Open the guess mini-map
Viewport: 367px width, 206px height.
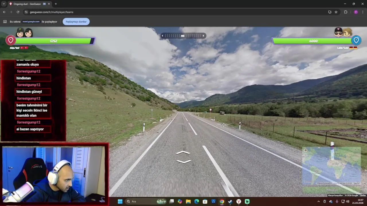[x=331, y=166]
